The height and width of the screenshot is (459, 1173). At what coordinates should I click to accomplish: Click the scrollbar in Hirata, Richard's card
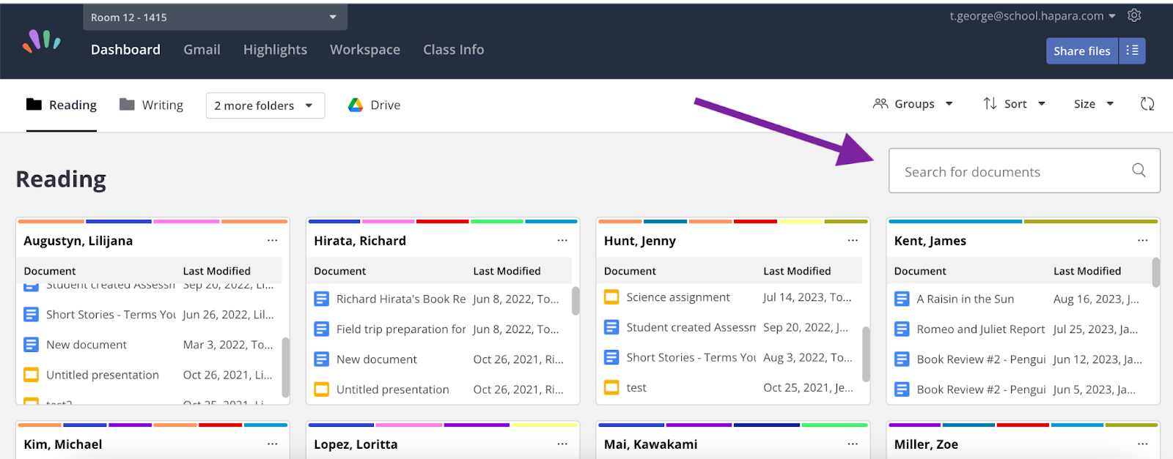click(576, 301)
